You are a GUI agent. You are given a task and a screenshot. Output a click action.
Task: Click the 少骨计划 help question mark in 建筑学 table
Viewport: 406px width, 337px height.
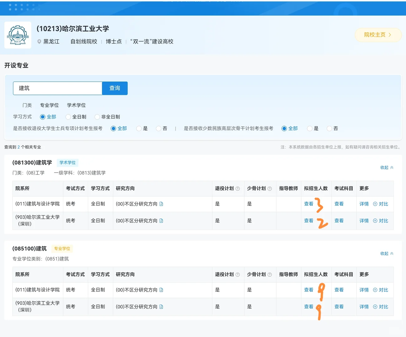(269, 188)
